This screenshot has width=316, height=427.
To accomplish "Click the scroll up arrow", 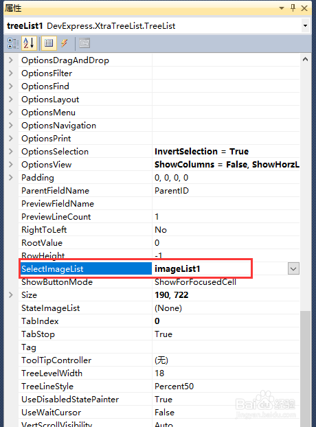I will pyautogui.click(x=306, y=59).
